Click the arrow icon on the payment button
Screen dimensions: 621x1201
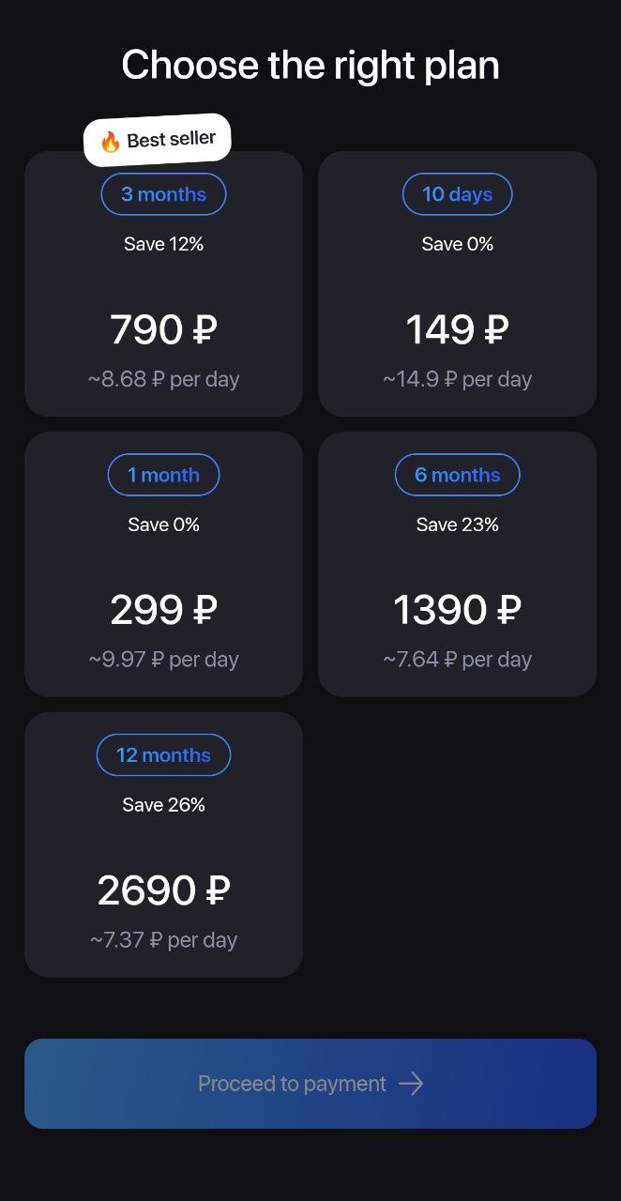pos(411,1084)
